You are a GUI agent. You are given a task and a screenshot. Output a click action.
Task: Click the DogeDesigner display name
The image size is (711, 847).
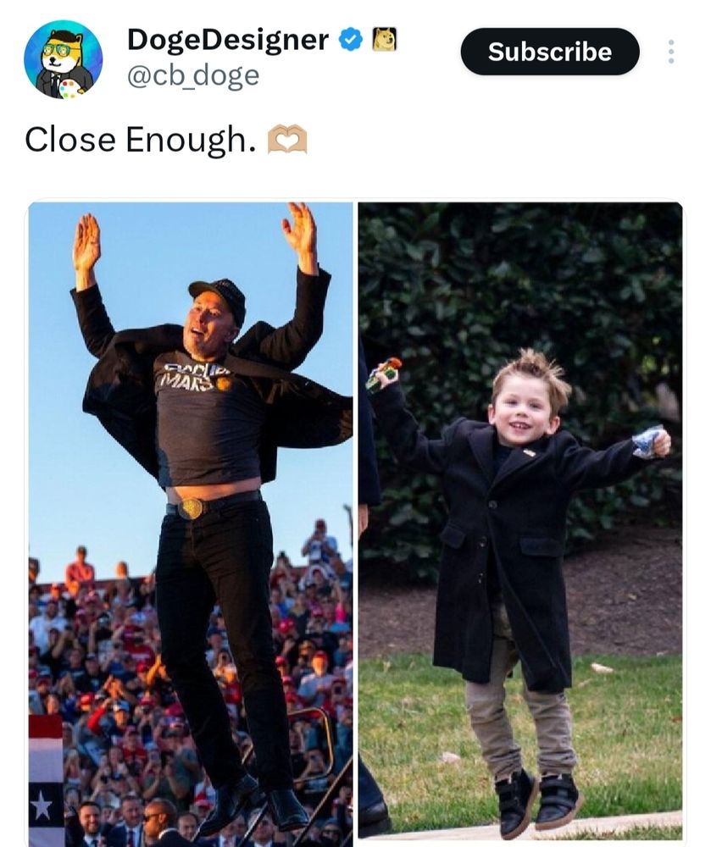click(x=228, y=40)
